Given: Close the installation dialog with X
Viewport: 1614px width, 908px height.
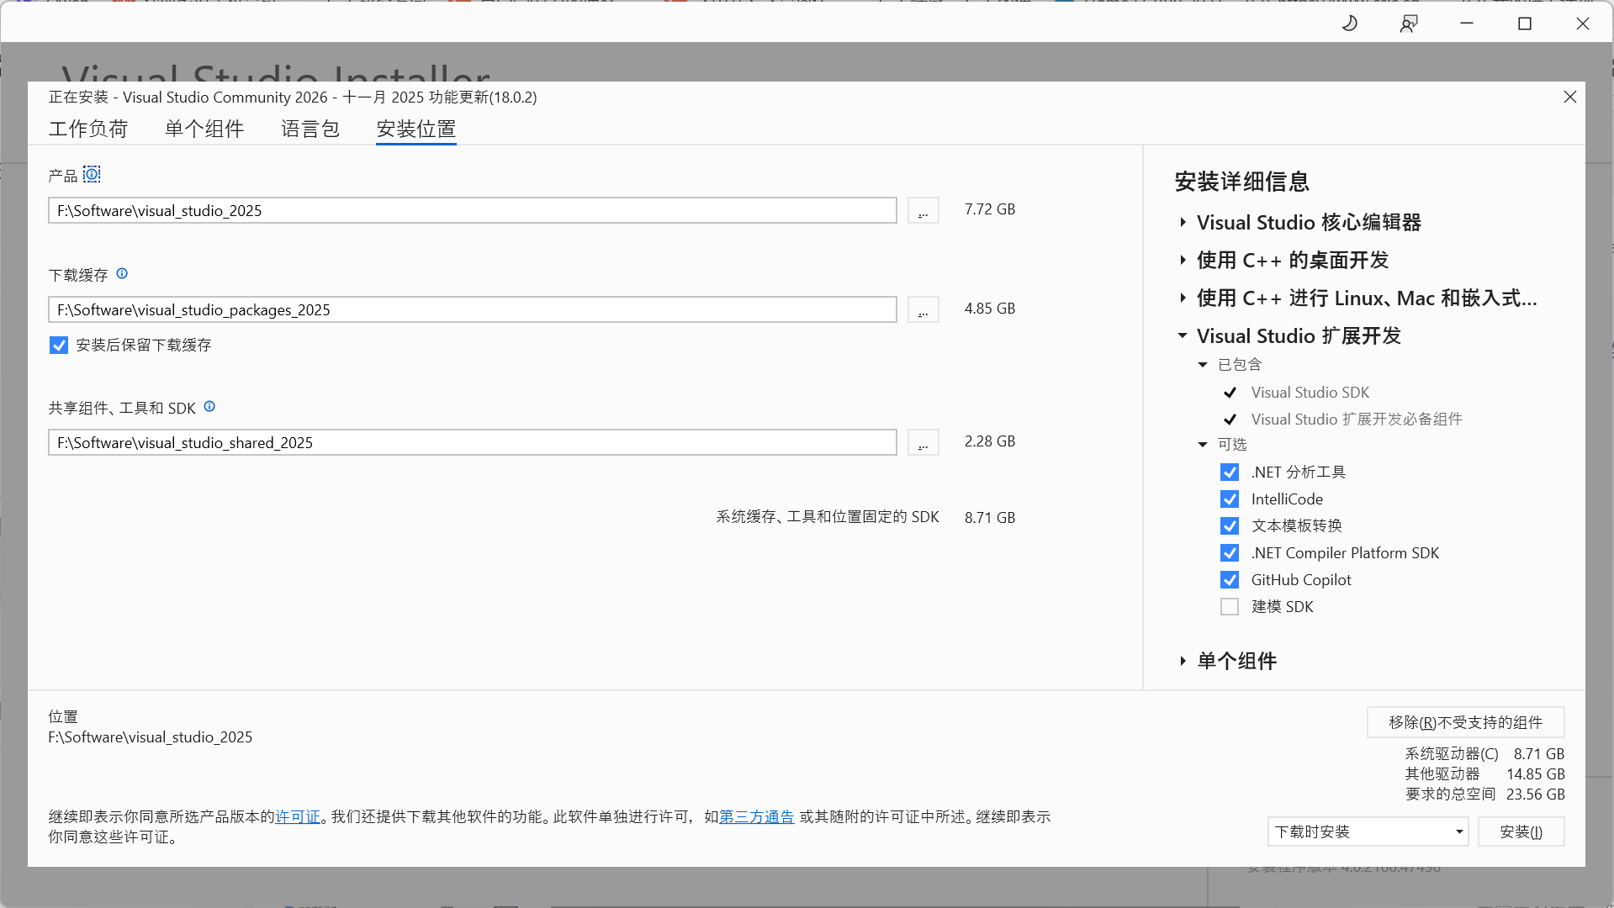Looking at the screenshot, I should point(1569,98).
